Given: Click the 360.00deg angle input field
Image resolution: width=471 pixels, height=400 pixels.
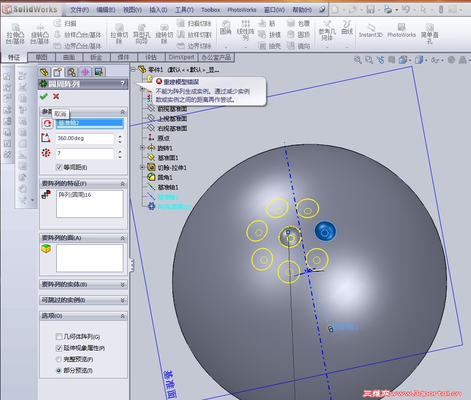Looking at the screenshot, I should 85,139.
